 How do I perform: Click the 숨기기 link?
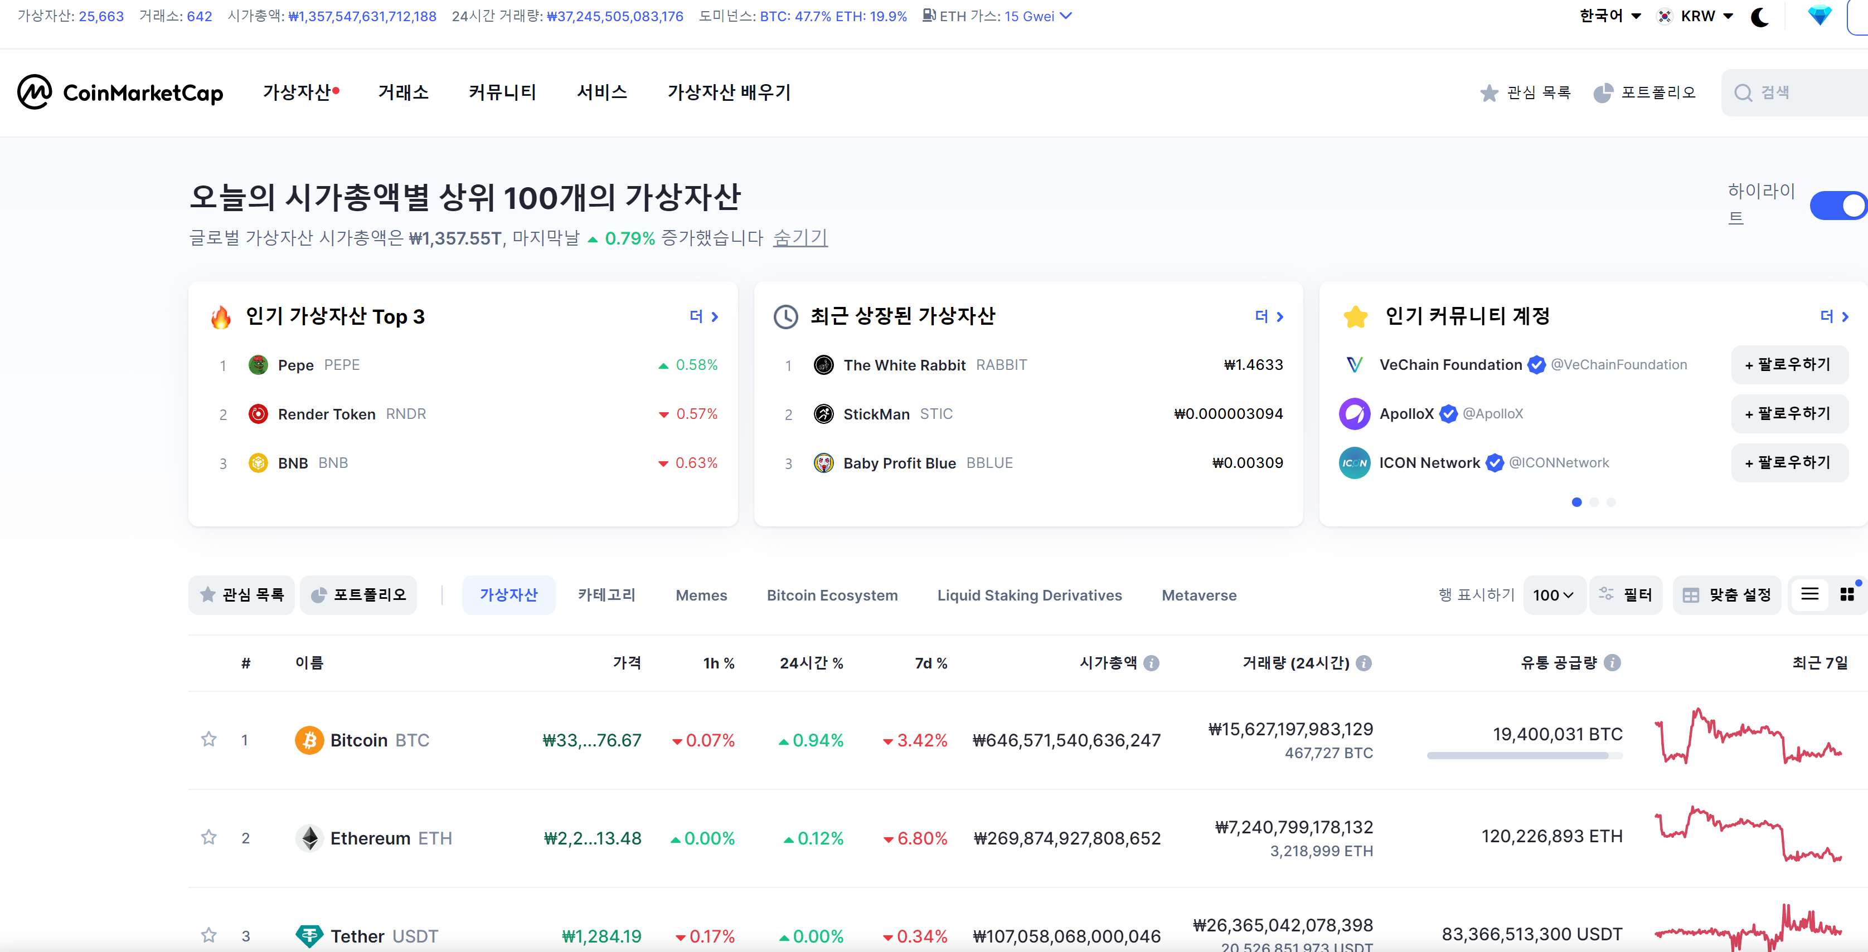800,238
